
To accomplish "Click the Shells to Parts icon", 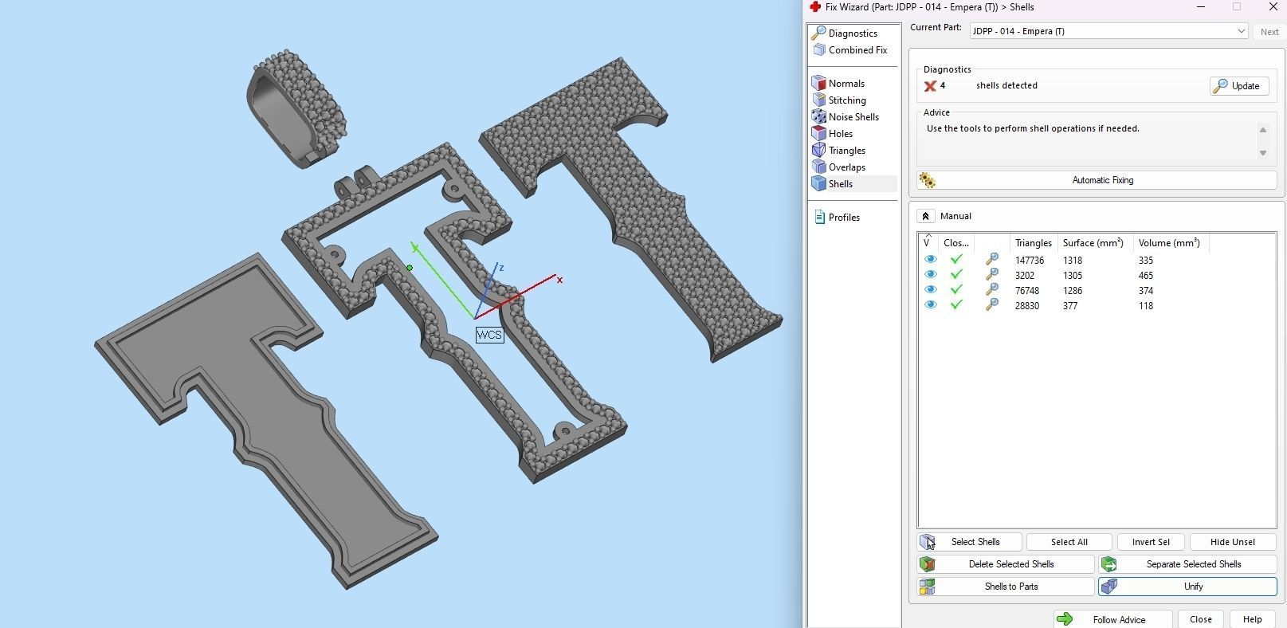I will tap(928, 587).
